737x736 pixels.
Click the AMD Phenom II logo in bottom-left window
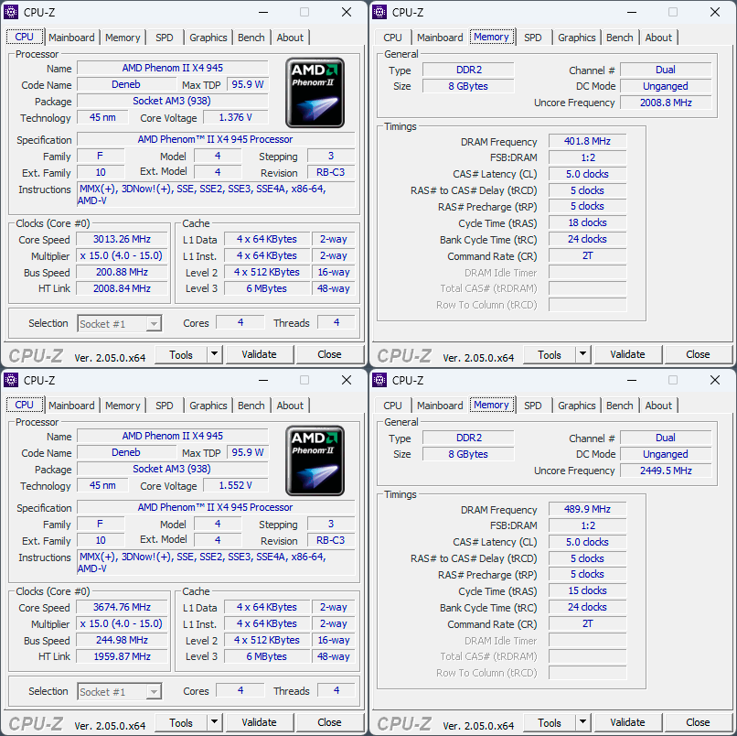tap(315, 460)
